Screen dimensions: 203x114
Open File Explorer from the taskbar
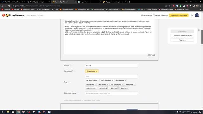pos(8,112)
